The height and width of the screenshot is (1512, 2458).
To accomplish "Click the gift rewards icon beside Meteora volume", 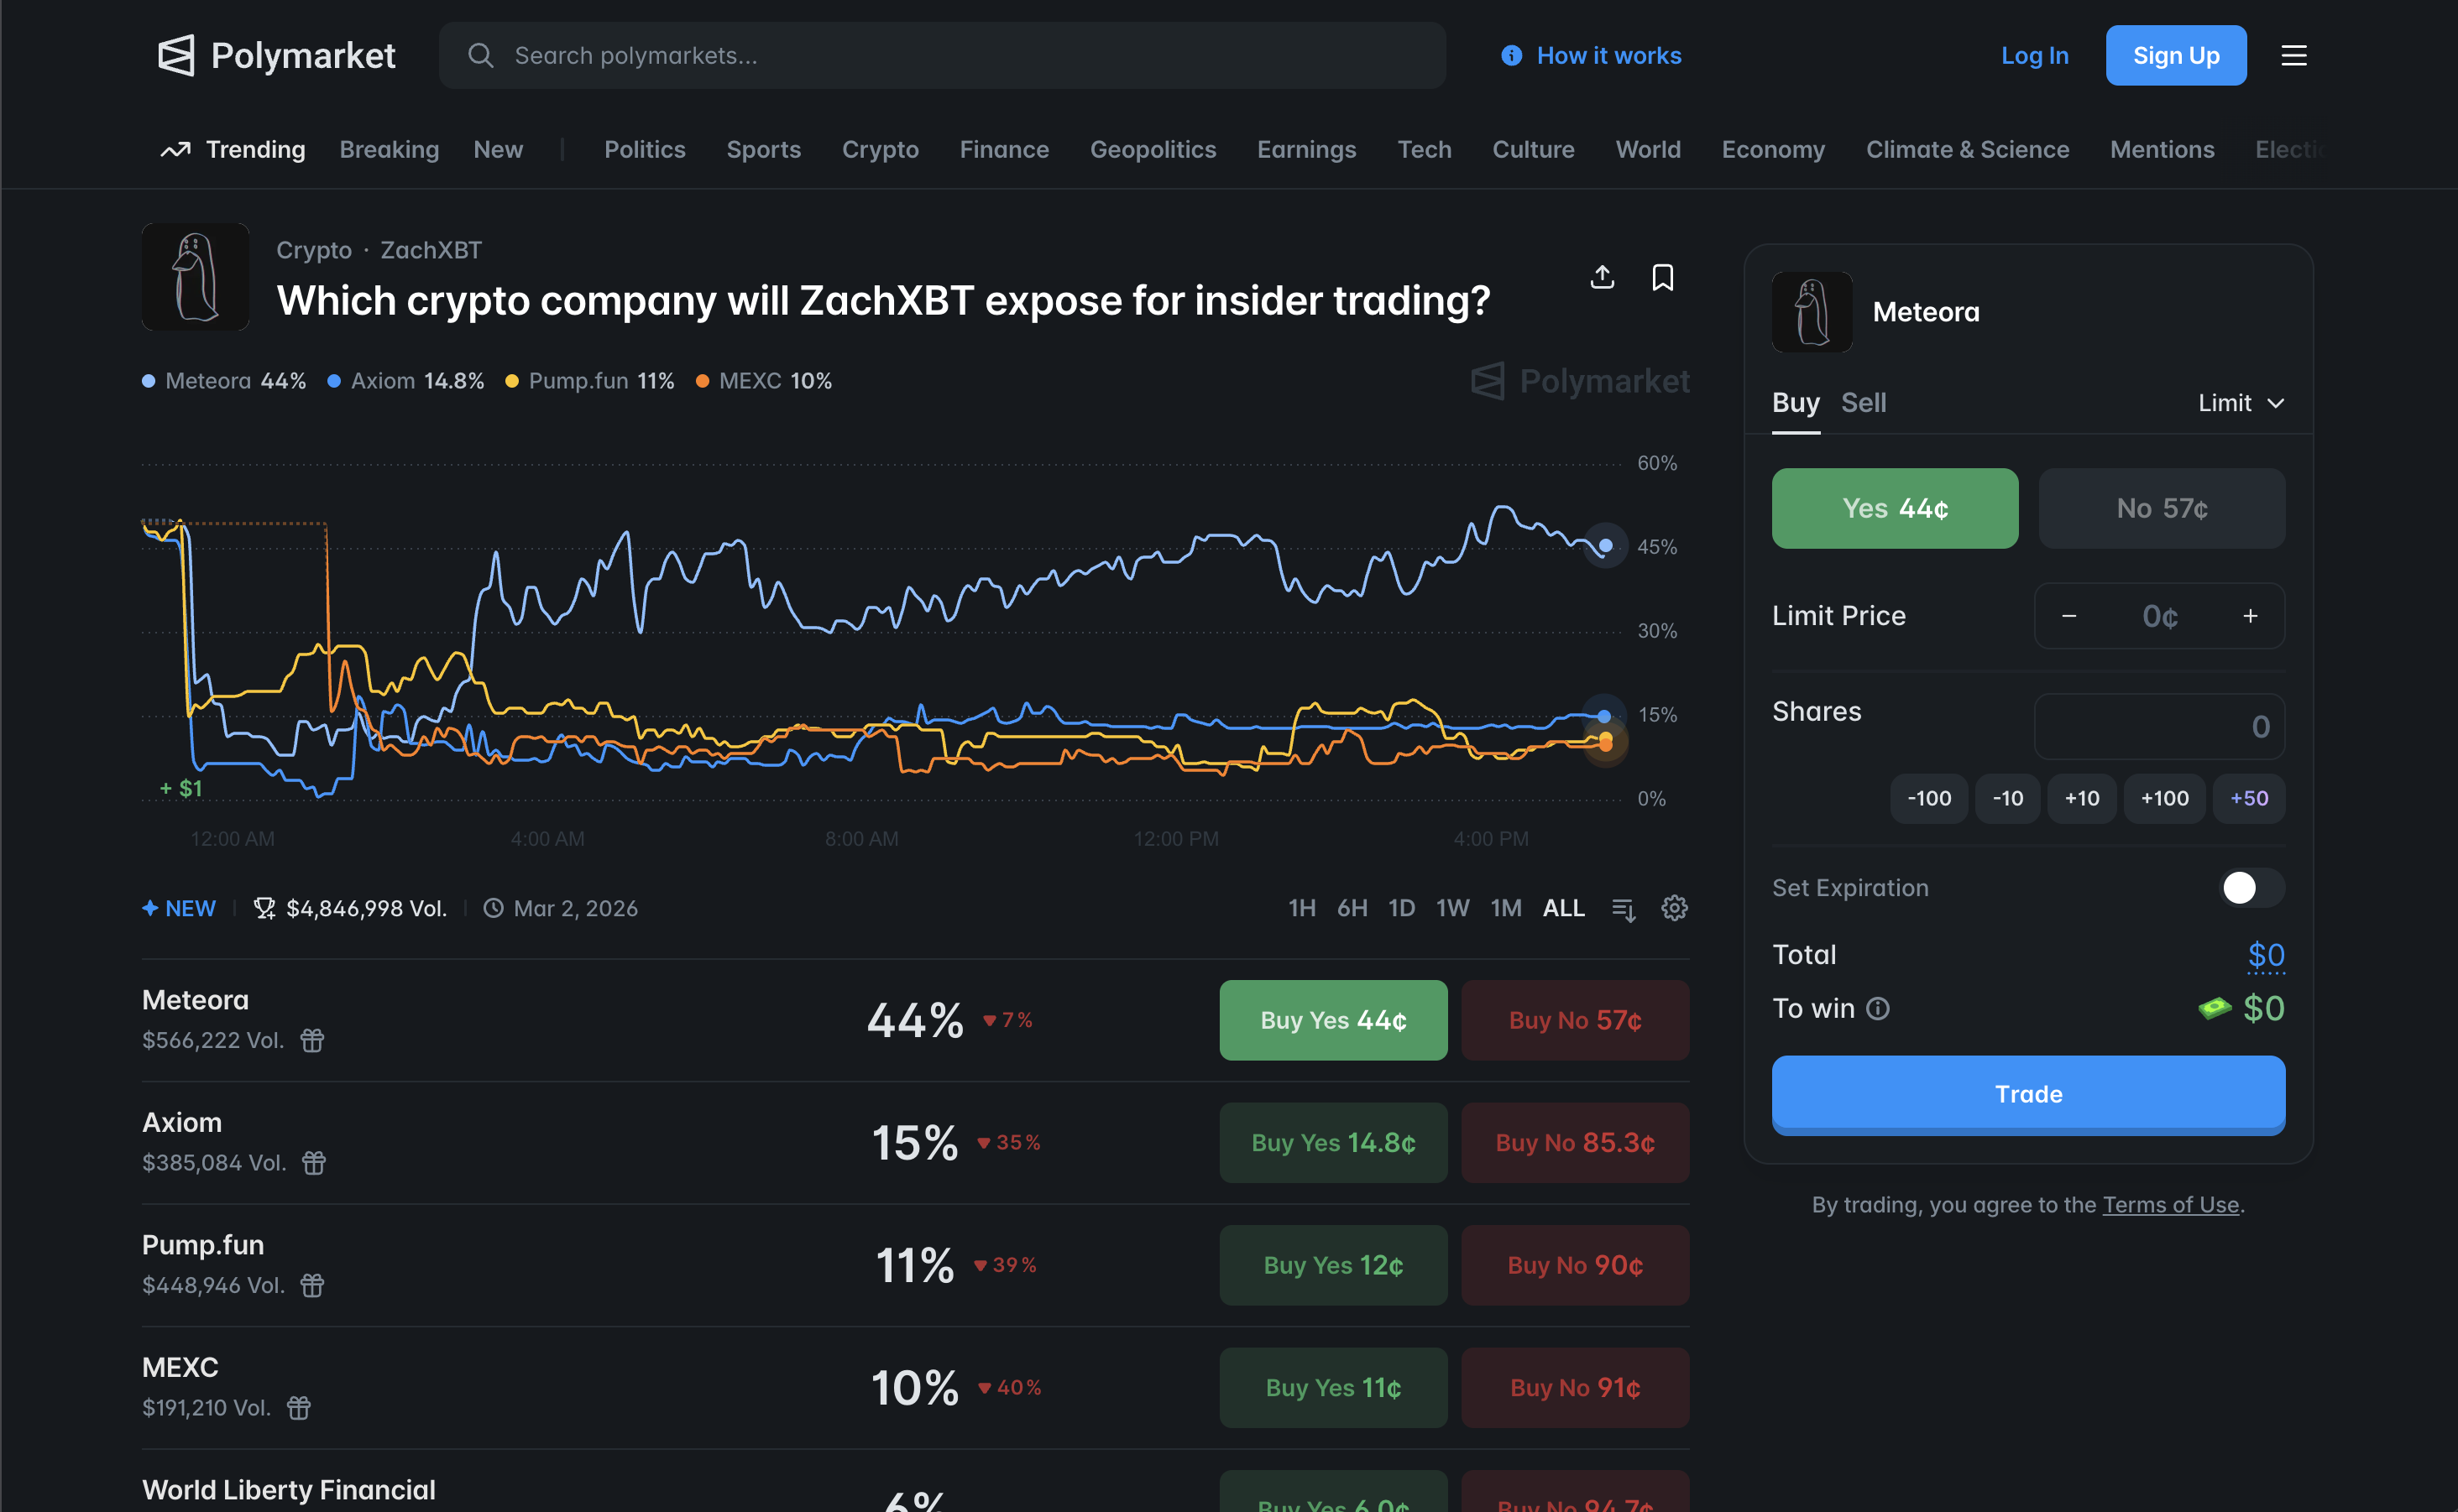I will click(312, 1040).
